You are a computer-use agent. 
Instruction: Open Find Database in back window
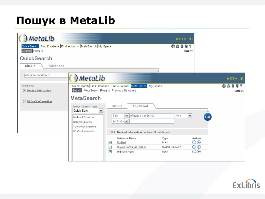[x=50, y=46]
